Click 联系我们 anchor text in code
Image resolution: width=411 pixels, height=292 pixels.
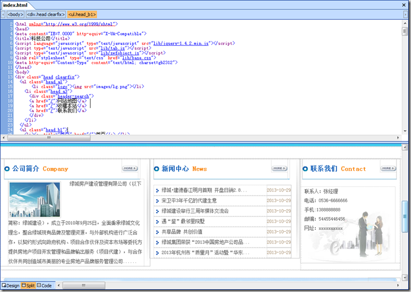tap(67, 110)
